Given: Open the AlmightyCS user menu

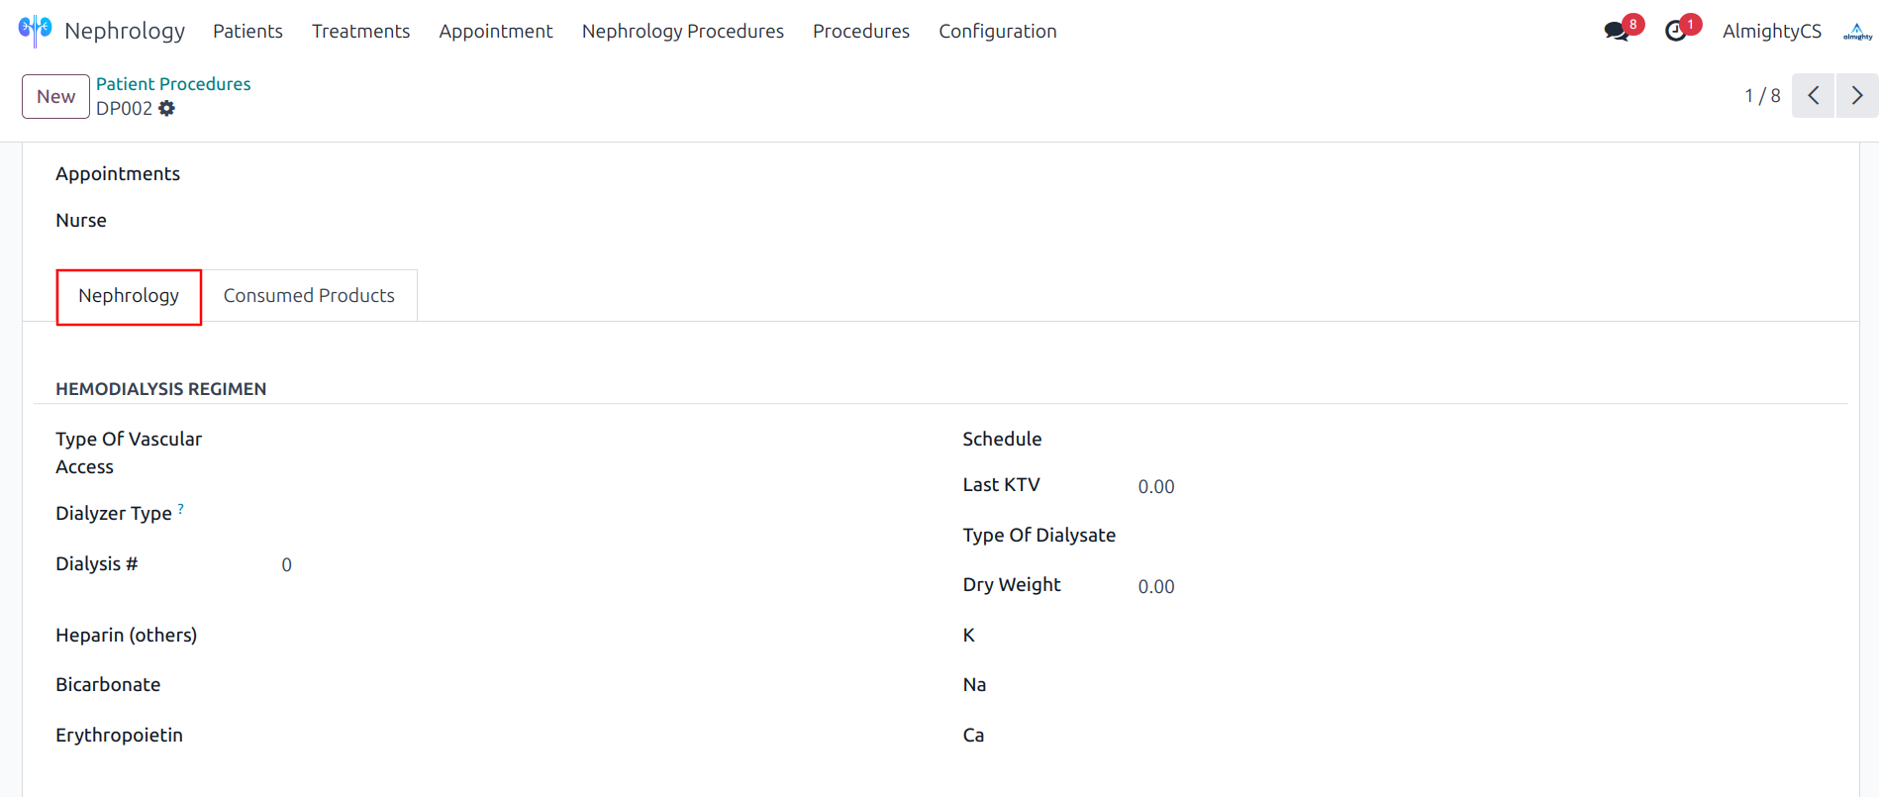Looking at the screenshot, I should tap(1771, 32).
